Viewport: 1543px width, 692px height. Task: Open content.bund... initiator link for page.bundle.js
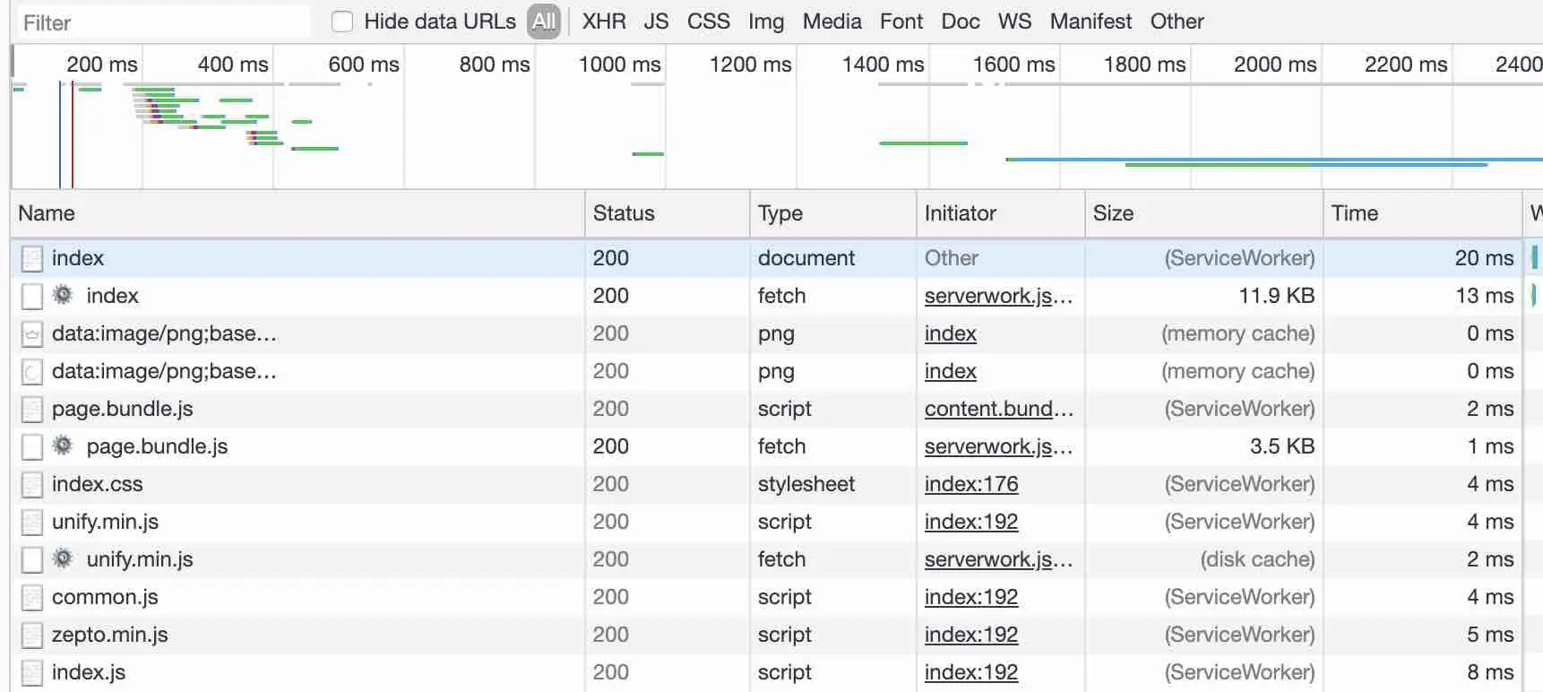pos(998,409)
